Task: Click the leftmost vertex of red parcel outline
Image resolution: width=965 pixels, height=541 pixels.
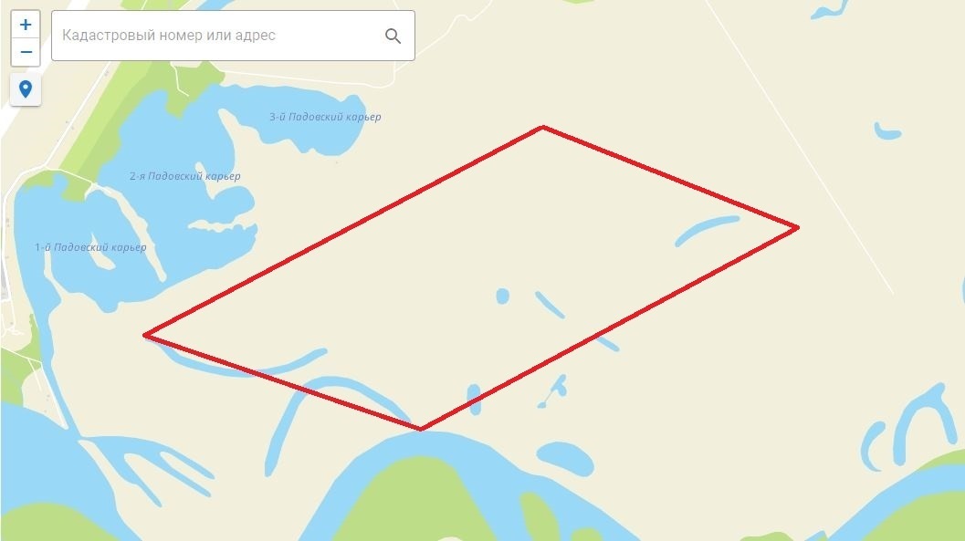Action: pos(146,335)
